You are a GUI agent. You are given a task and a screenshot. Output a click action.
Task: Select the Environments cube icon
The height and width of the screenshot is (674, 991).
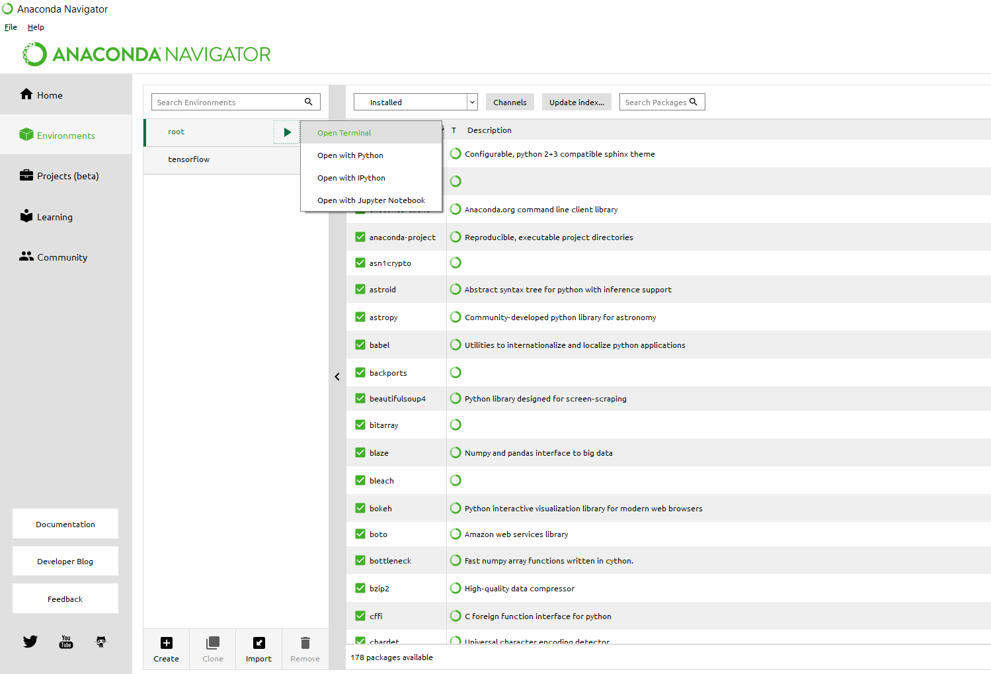point(26,134)
